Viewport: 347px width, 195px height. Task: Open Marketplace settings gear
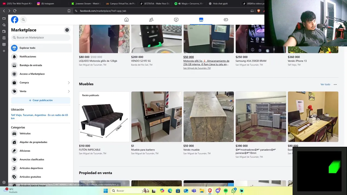67,30
